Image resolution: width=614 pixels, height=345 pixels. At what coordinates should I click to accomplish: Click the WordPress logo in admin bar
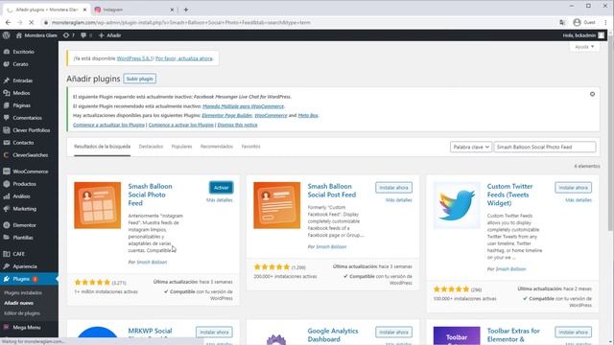pyautogui.click(x=6, y=35)
